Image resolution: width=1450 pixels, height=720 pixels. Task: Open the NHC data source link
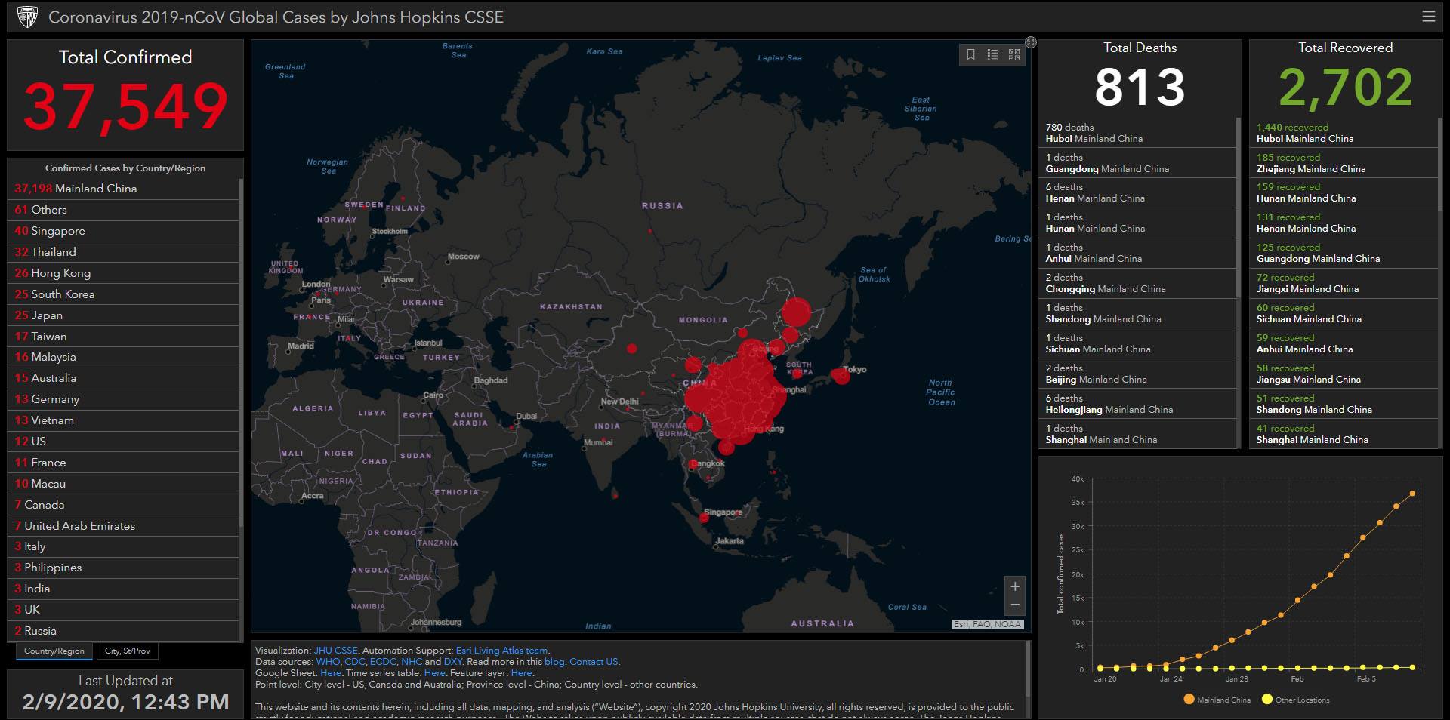point(412,662)
